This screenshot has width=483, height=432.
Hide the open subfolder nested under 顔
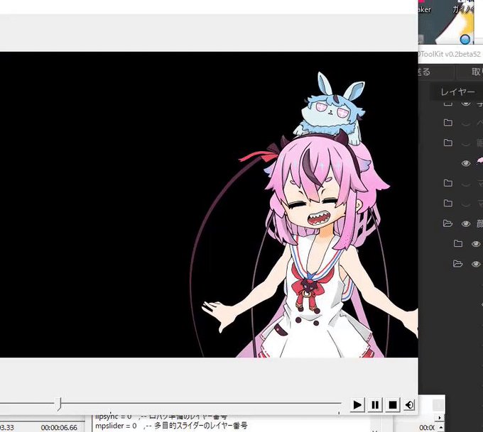[x=476, y=264]
